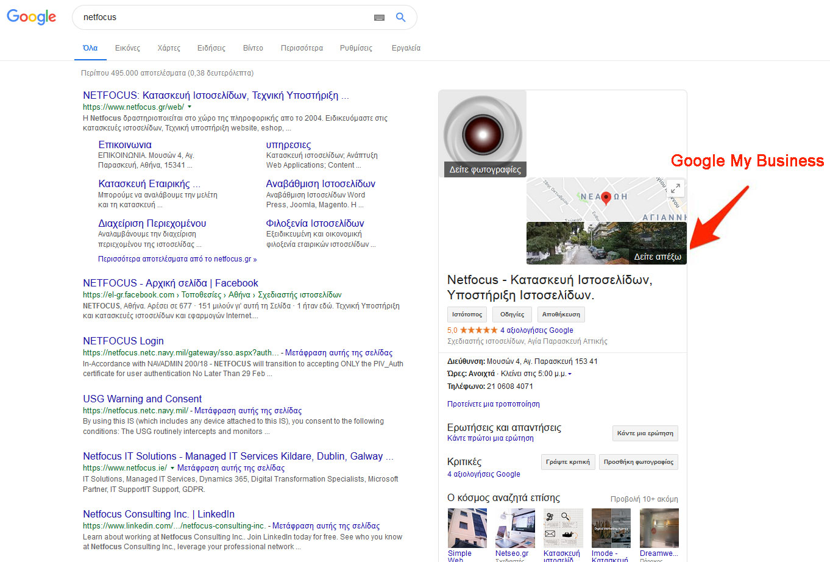
Task: Open the Dreamwe... related business thumbnail
Action: point(659,528)
